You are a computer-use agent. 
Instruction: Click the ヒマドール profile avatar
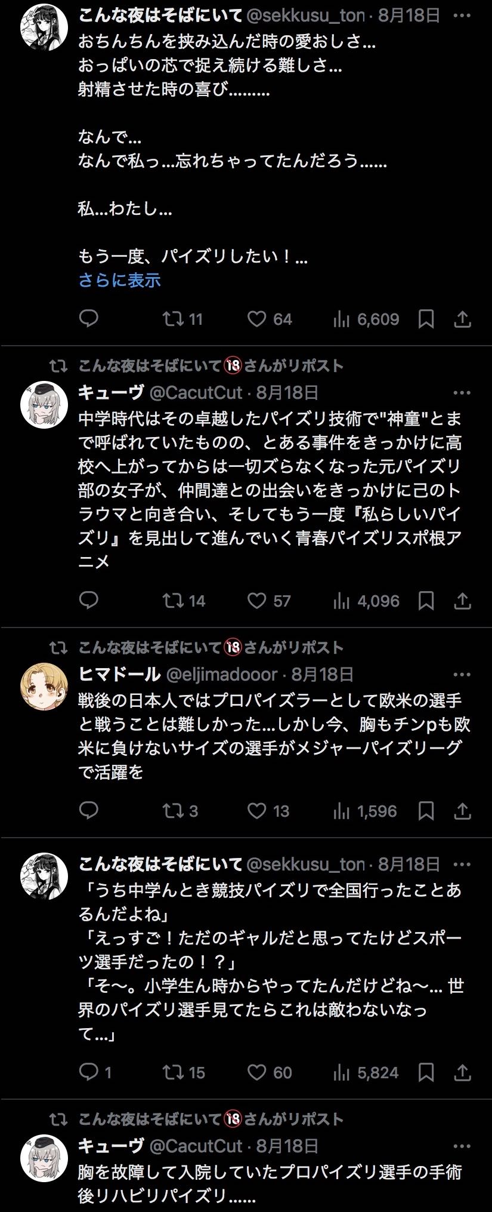click(x=44, y=687)
